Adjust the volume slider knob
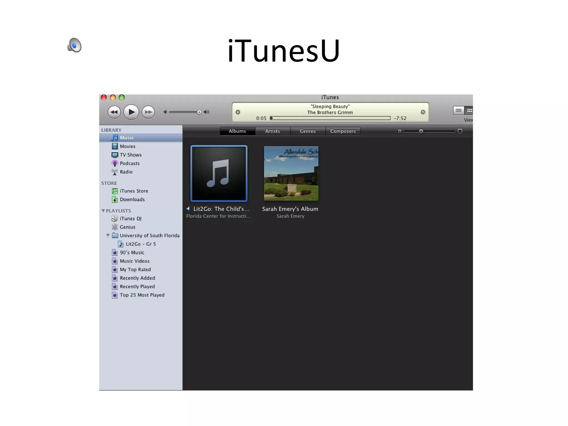 tap(199, 112)
